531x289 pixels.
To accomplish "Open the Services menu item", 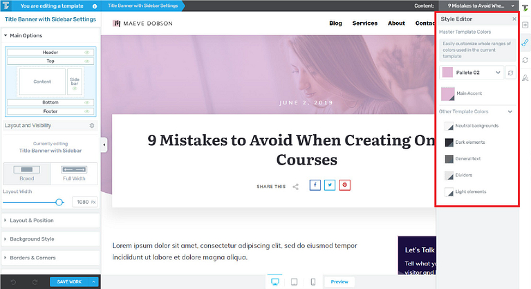I will point(365,24).
